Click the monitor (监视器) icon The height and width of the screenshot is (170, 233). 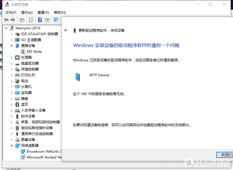click(17, 93)
